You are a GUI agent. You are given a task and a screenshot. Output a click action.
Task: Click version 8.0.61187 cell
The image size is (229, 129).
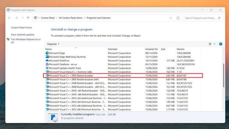[x=182, y=76]
